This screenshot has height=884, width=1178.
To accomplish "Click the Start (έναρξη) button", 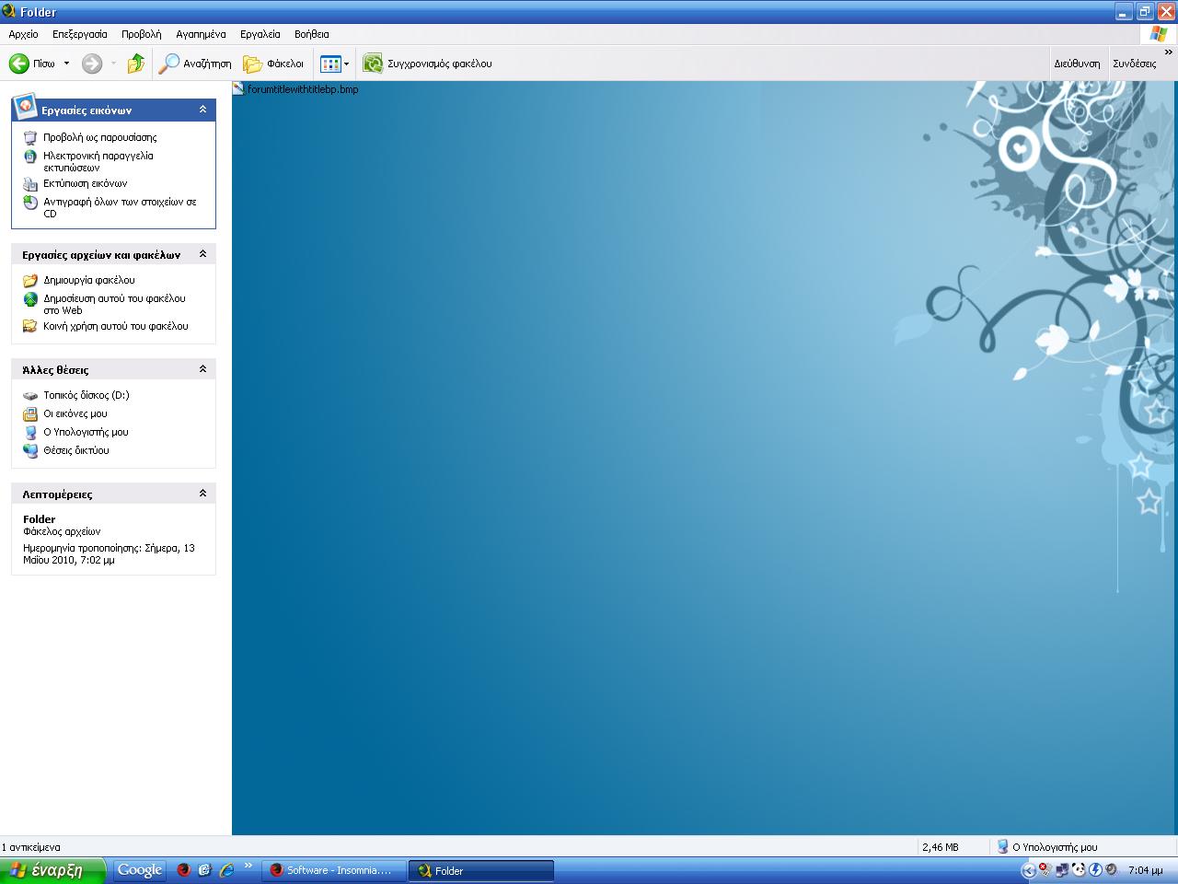I will [53, 870].
